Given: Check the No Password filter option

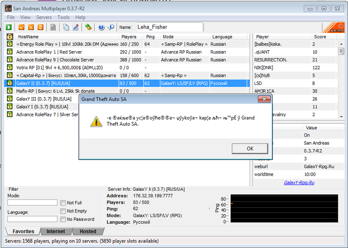Looking at the screenshot, I should [64, 219].
